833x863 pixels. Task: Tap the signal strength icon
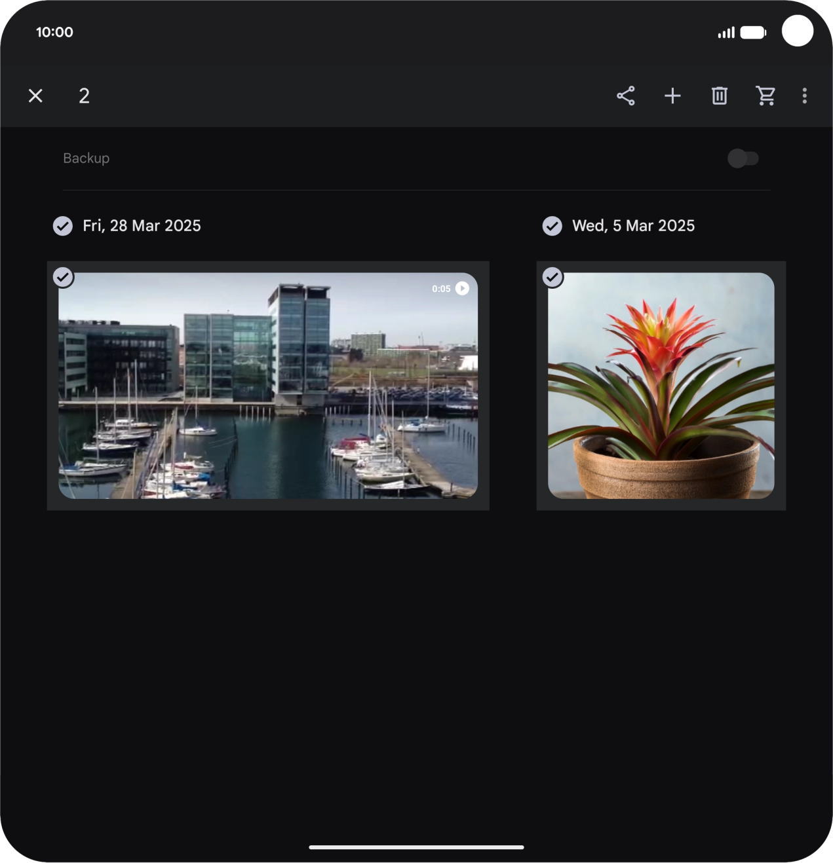[726, 33]
